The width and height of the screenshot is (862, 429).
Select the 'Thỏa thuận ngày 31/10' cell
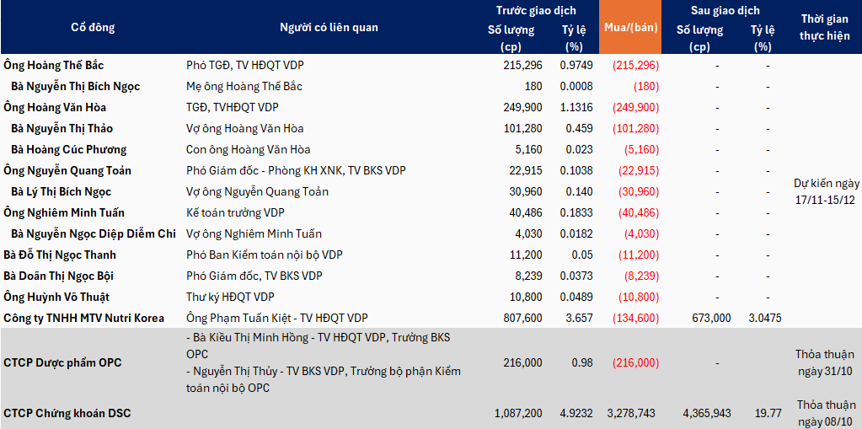[824, 362]
